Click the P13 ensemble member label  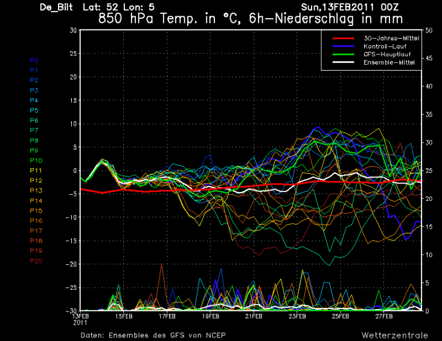tap(36, 191)
